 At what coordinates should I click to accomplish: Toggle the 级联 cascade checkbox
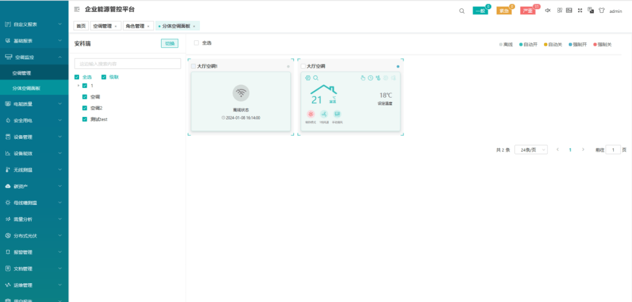coord(104,77)
